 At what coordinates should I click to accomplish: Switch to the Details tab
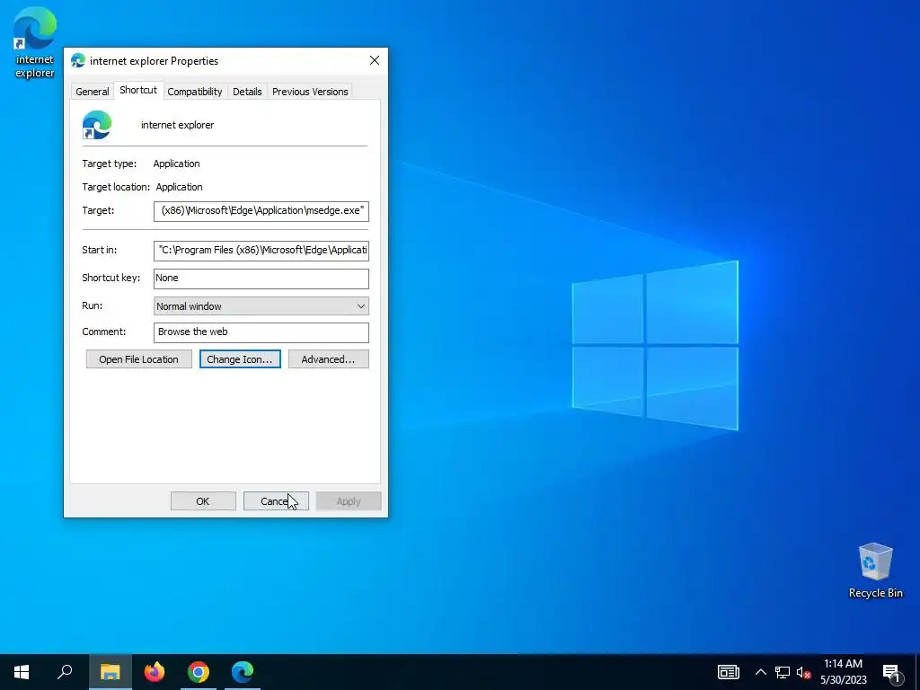click(247, 92)
